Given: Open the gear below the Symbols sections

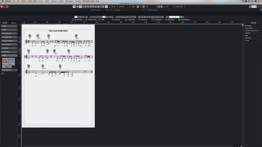Looking at the screenshot, I should [x=3, y=73].
